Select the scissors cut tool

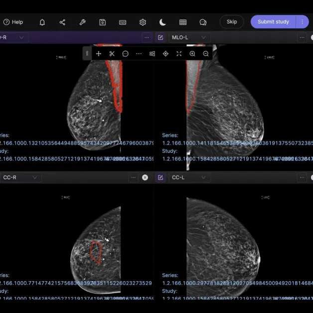coord(112,54)
